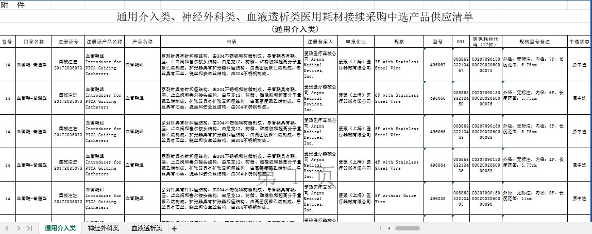Switch to the 神经外科类 sheet tab
Image resolution: width=592 pixels, height=234 pixels.
click(x=103, y=228)
